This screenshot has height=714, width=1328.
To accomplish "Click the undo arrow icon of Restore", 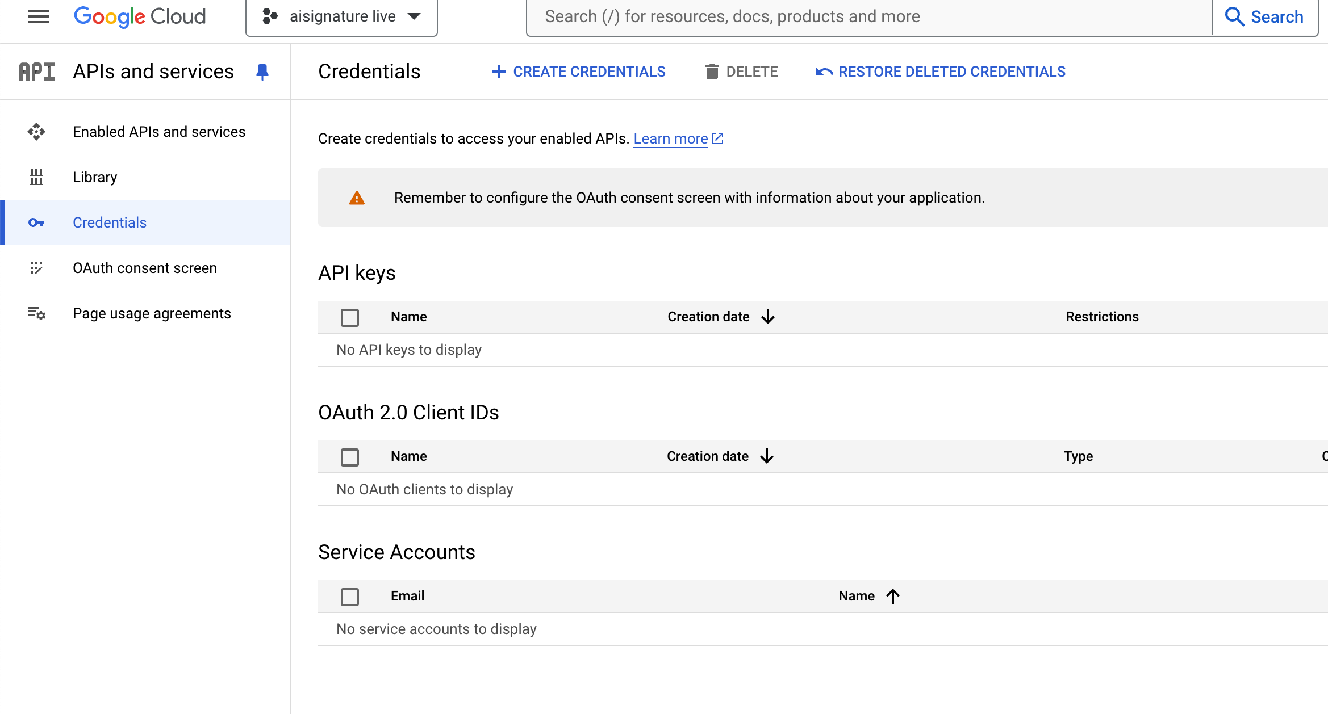I will (824, 72).
